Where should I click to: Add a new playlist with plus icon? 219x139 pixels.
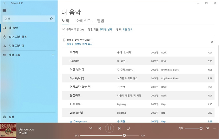pos(53,55)
